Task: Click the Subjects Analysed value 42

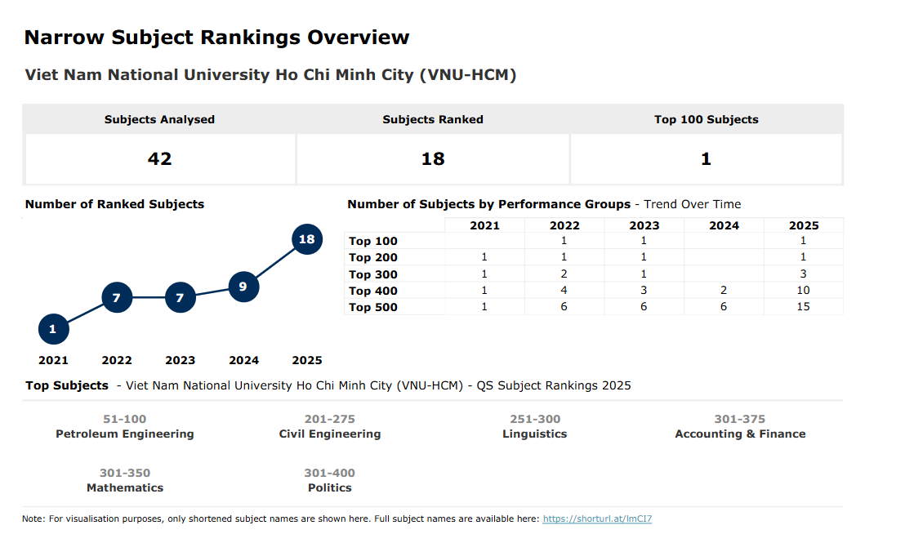Action: click(160, 158)
